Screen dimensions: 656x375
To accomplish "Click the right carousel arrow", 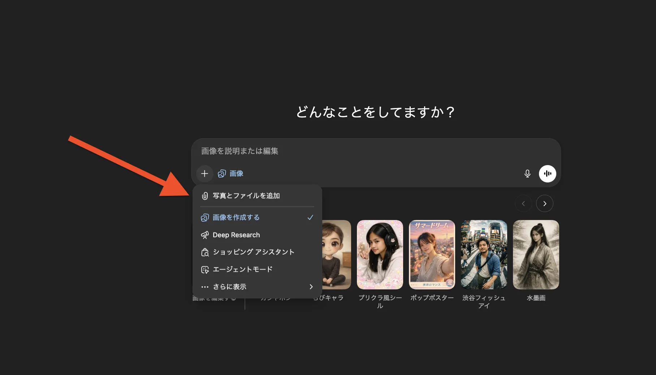I will [545, 203].
